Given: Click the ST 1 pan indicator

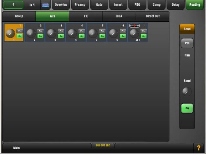Looking at the screenshot, I should 134,26.
